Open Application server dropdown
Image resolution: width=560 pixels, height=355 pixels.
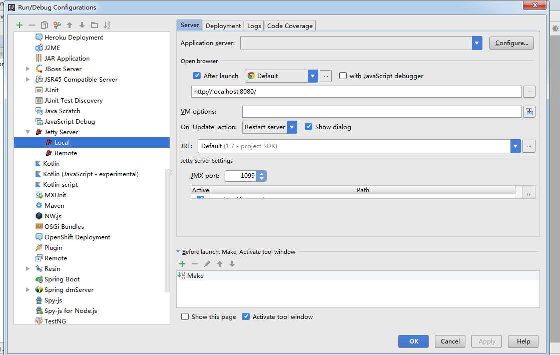pyautogui.click(x=477, y=43)
